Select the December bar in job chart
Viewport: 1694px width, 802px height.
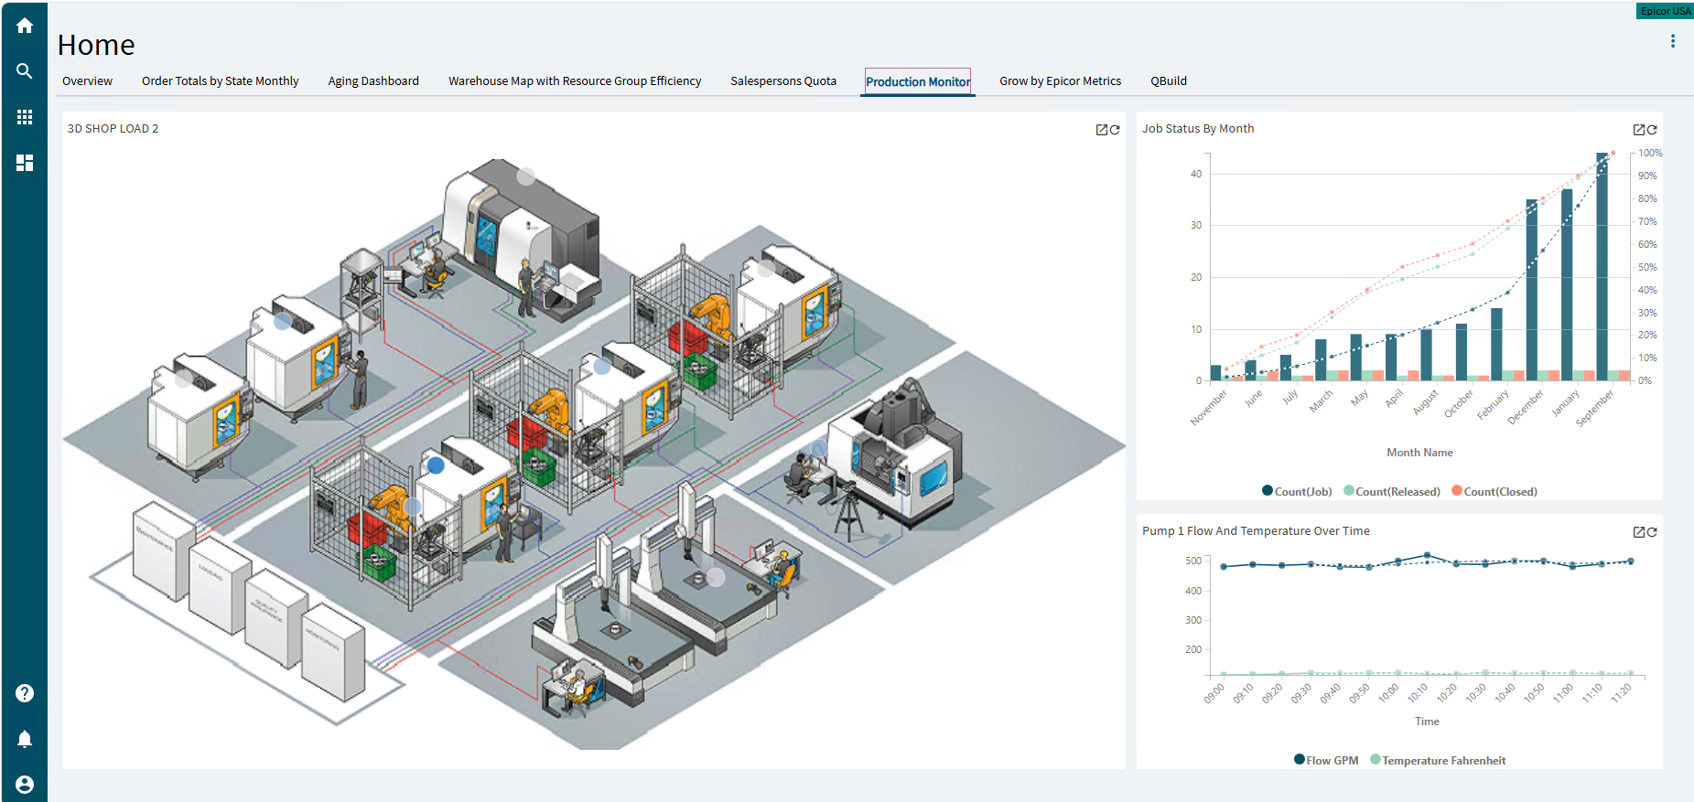1532,290
